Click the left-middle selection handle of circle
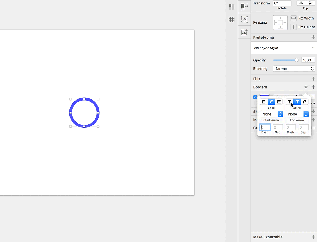The height and width of the screenshot is (242, 317). pyautogui.click(x=71, y=113)
